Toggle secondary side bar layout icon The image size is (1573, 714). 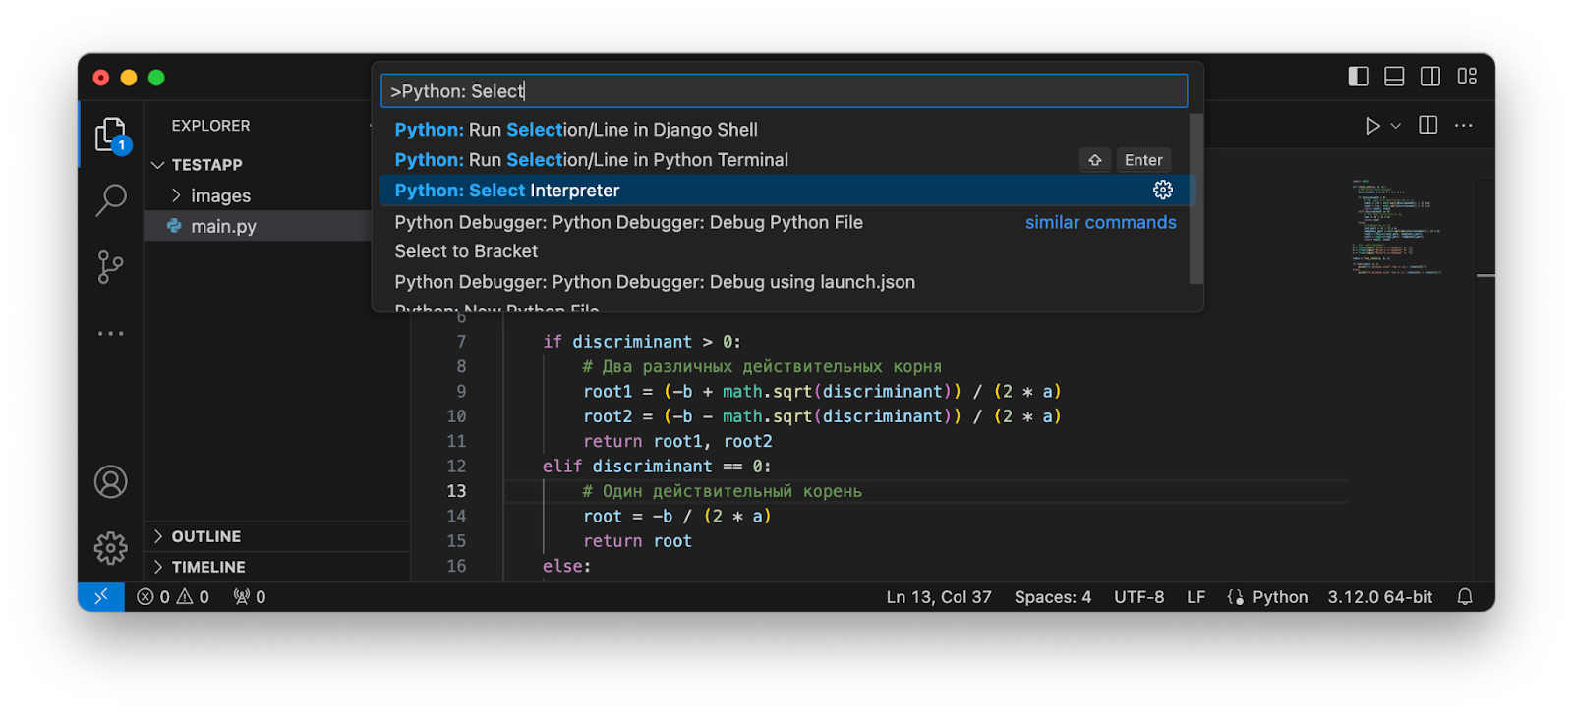[1430, 77]
